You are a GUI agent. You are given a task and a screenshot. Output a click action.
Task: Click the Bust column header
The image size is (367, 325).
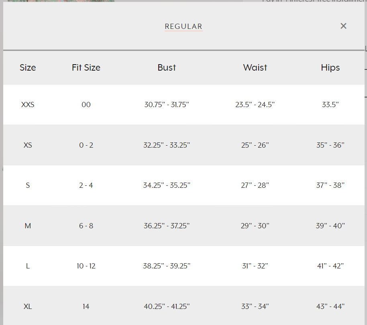tap(167, 67)
